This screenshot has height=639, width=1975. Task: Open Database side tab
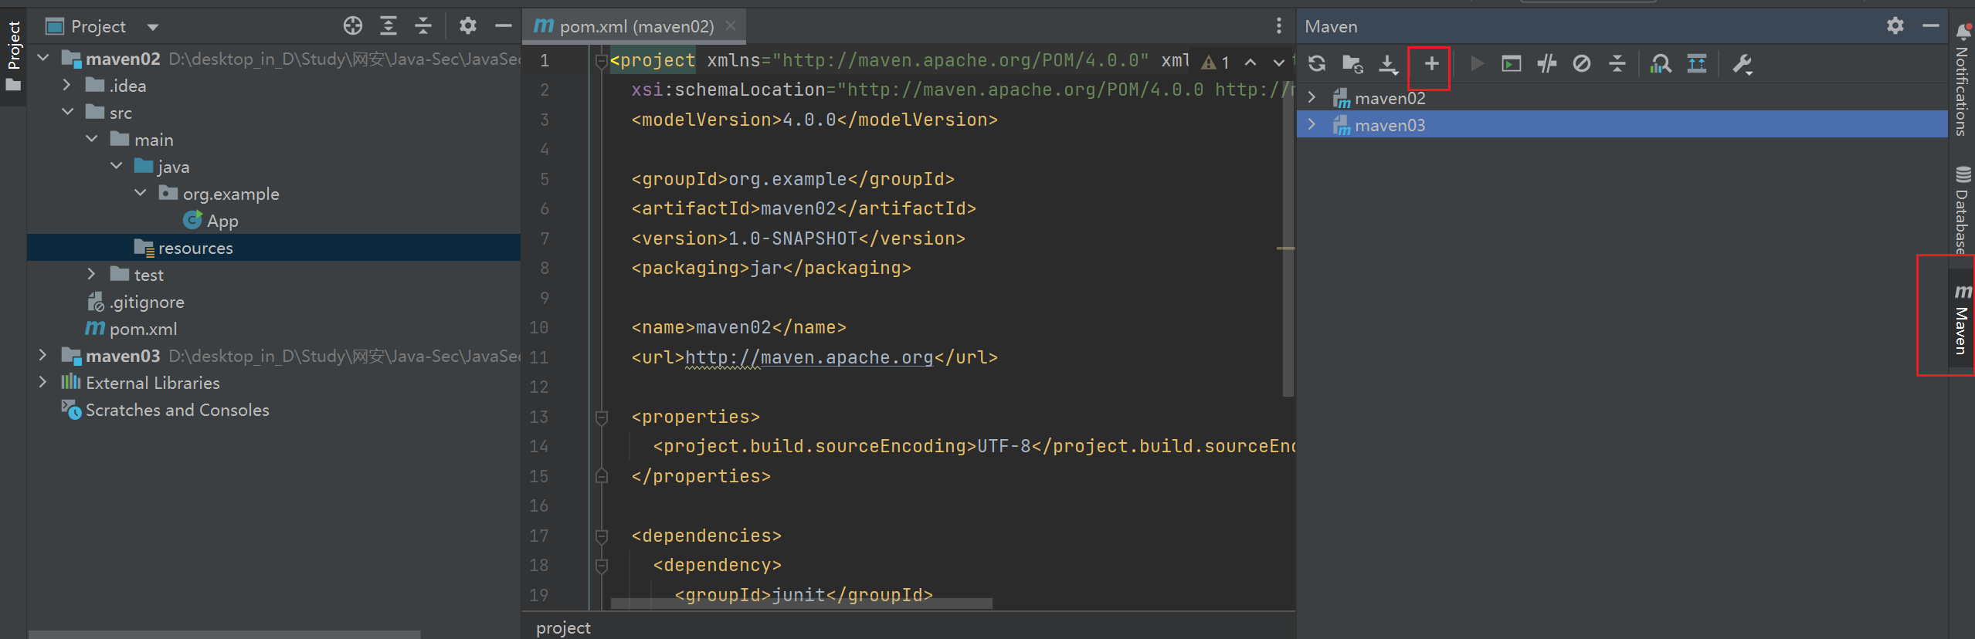coord(1963,210)
